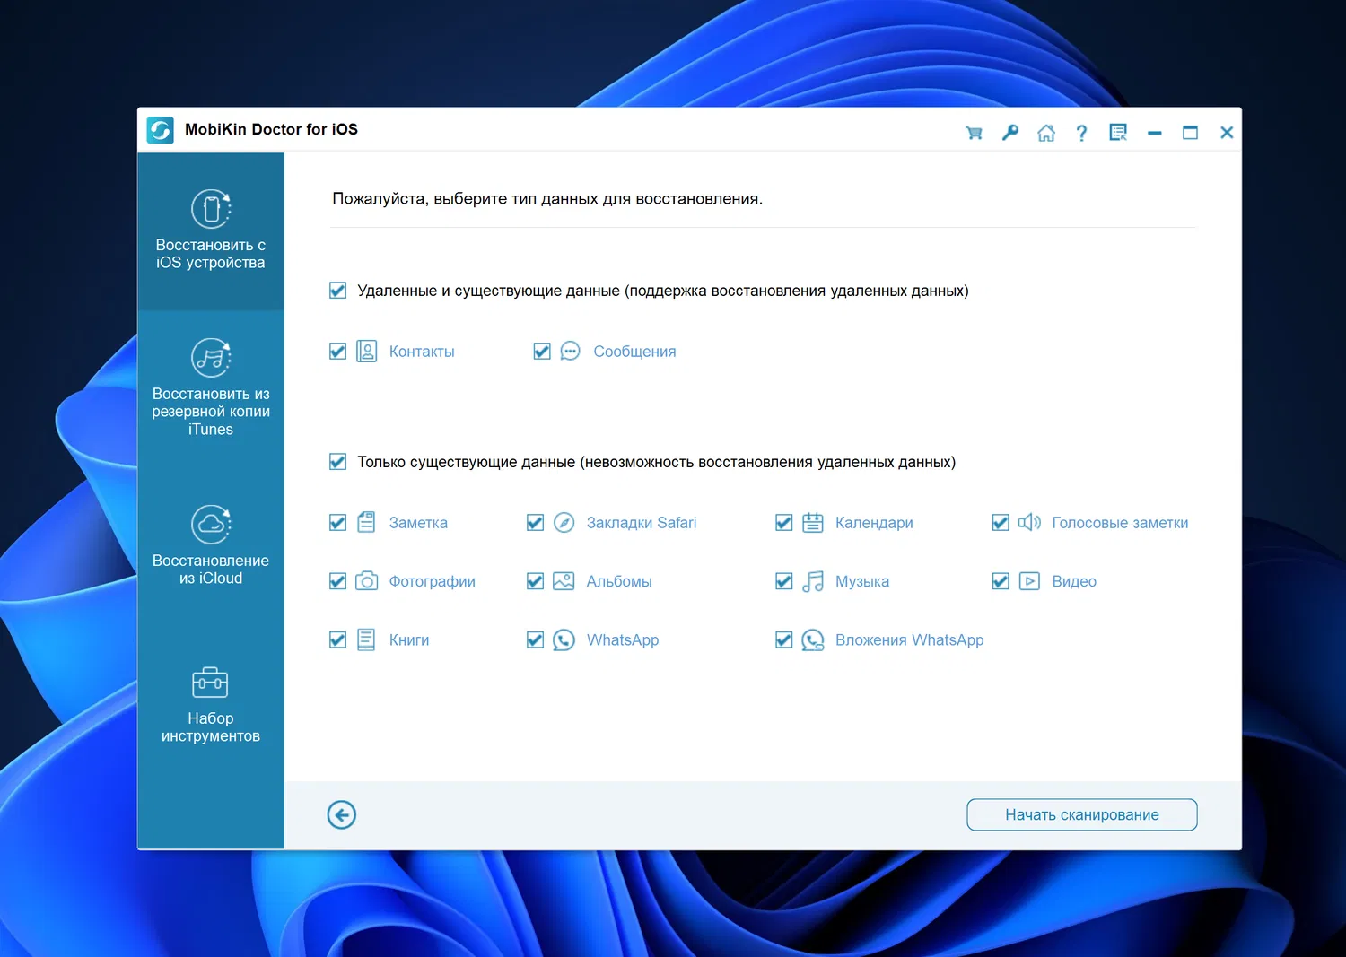This screenshot has width=1346, height=957.
Task: Click the Сообщения label
Action: pyautogui.click(x=634, y=352)
